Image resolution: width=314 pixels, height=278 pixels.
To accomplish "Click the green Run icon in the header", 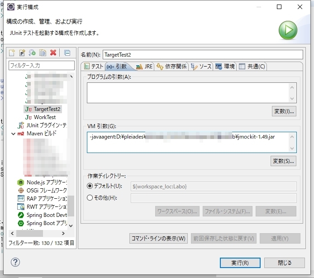I will [x=288, y=30].
